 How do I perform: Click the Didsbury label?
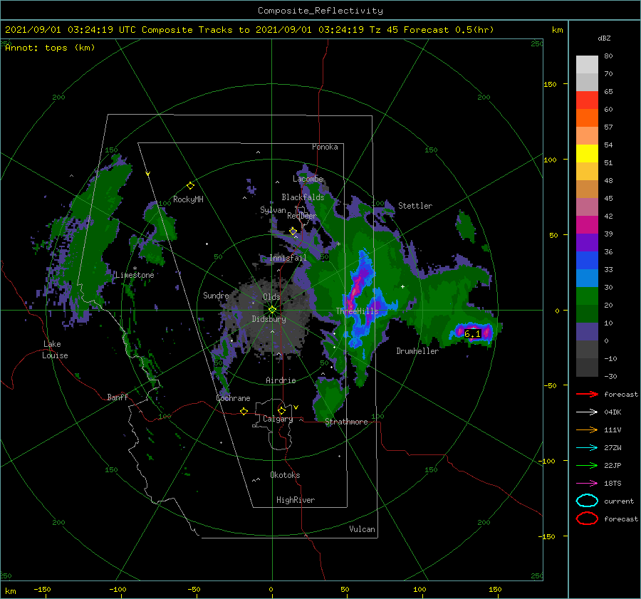[269, 319]
